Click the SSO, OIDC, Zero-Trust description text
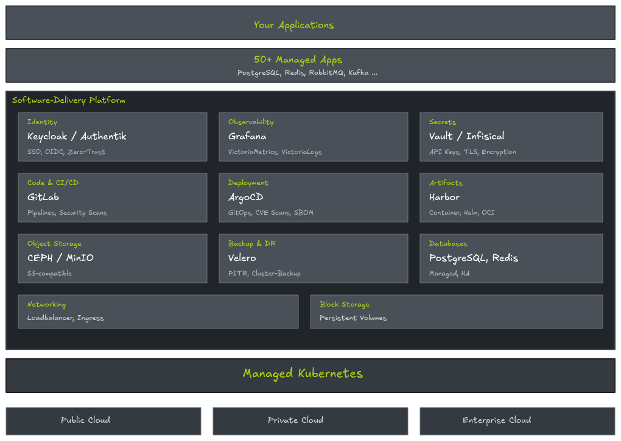621x441 pixels. point(66,152)
